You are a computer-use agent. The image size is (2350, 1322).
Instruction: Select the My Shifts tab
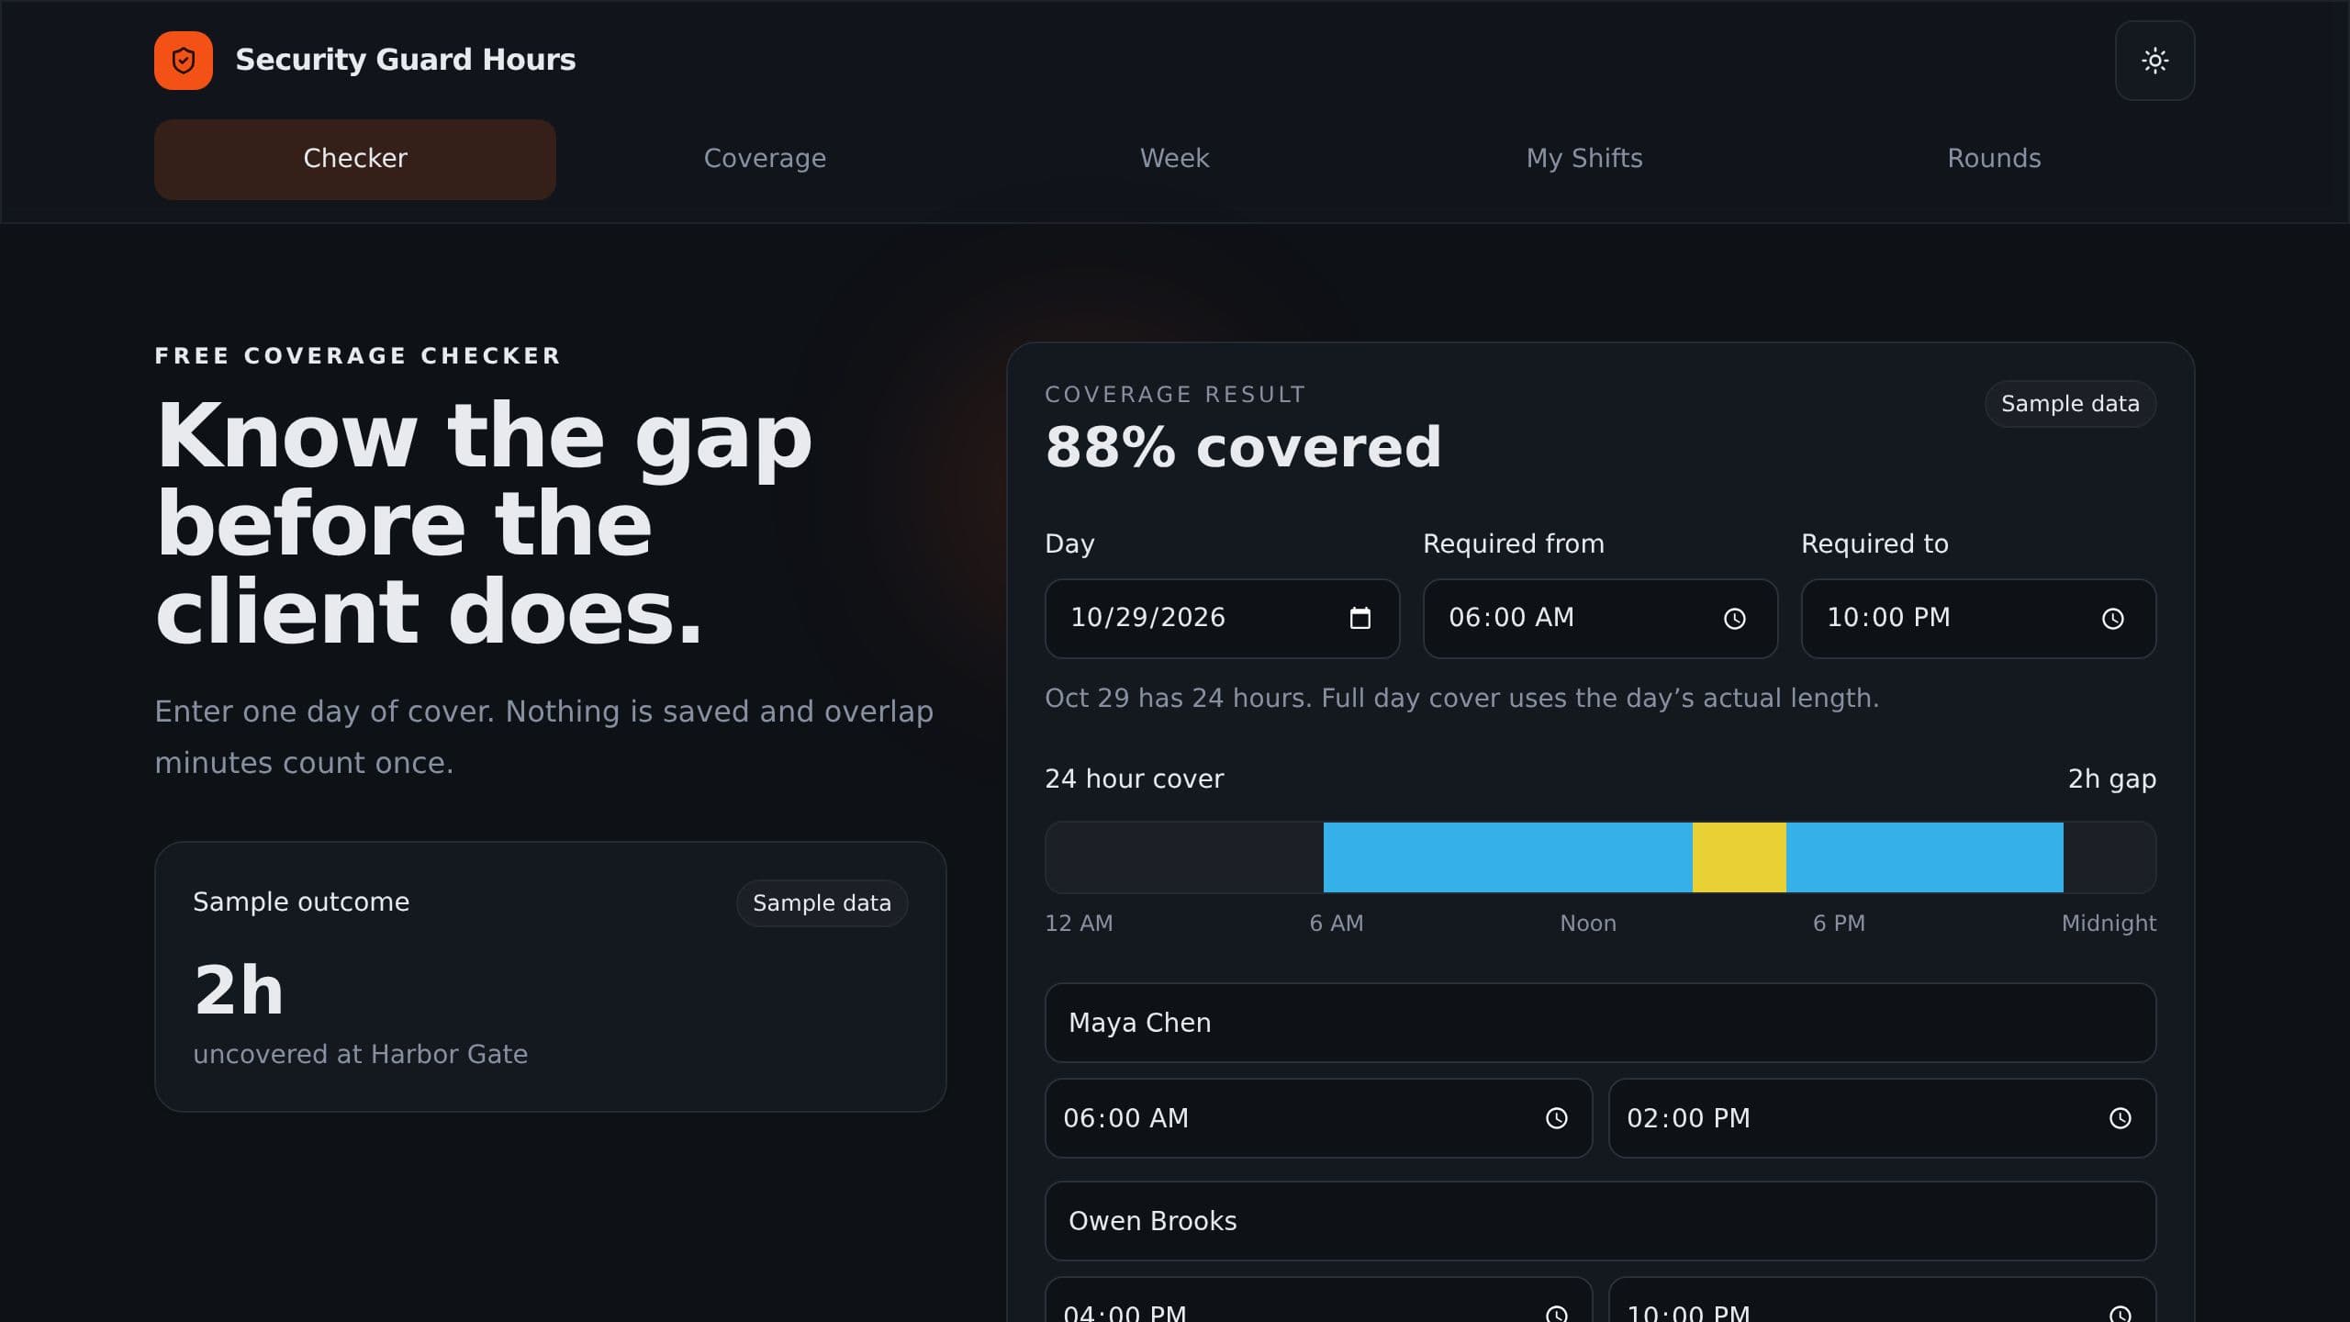[1584, 159]
